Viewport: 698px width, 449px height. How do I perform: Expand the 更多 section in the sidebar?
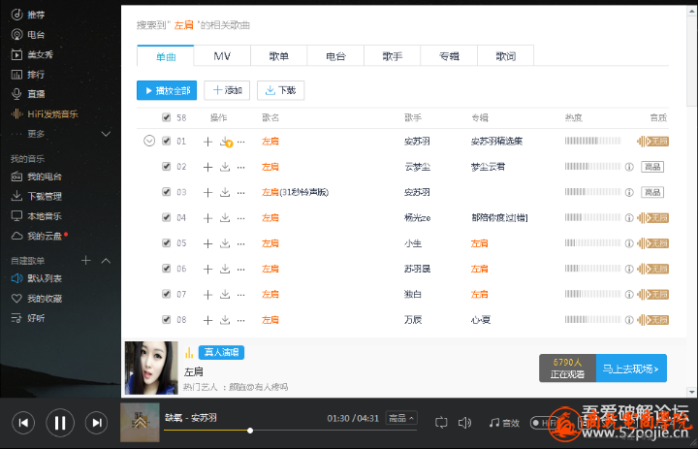pyautogui.click(x=106, y=134)
